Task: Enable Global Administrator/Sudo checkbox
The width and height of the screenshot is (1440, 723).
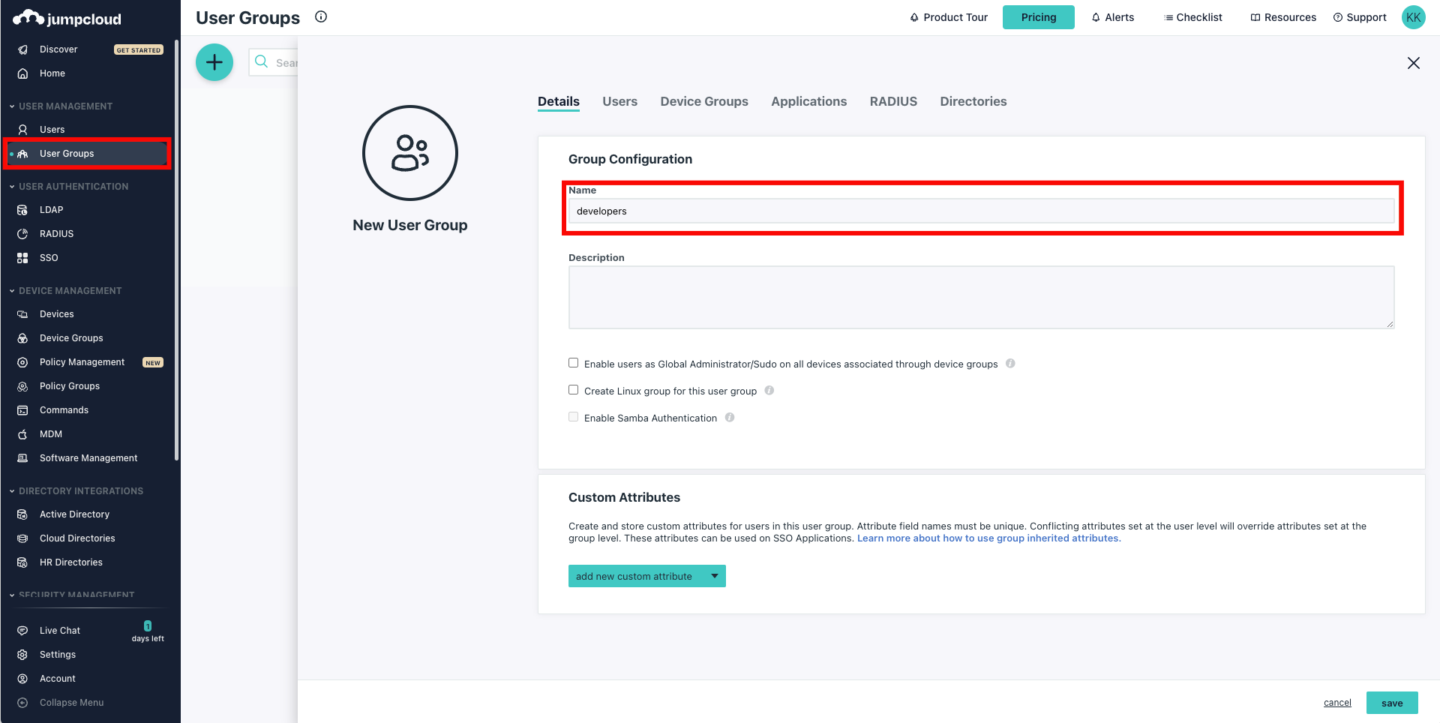Action: point(574,363)
